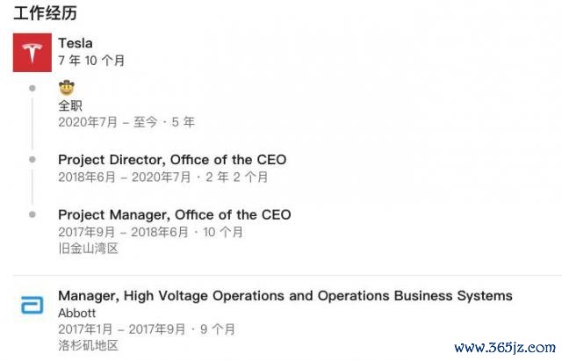Click the timeline dot beside Project Director
The image size is (562, 361).
click(x=32, y=160)
